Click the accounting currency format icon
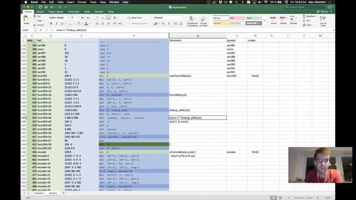356x200 pixels. click(x=156, y=23)
